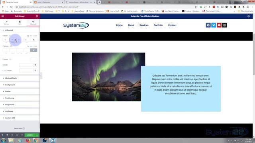Expand the Background section
The image size is (255, 143).
[x=20, y=85]
